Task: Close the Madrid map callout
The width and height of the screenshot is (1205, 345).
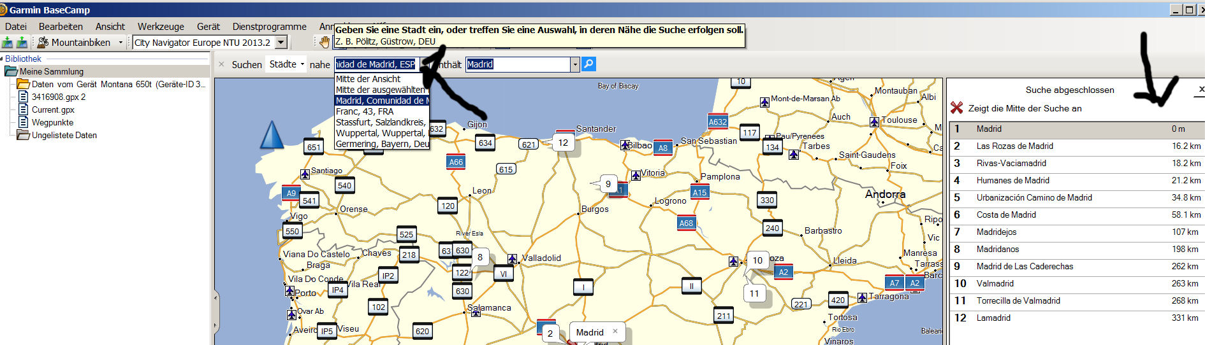Action: point(615,331)
